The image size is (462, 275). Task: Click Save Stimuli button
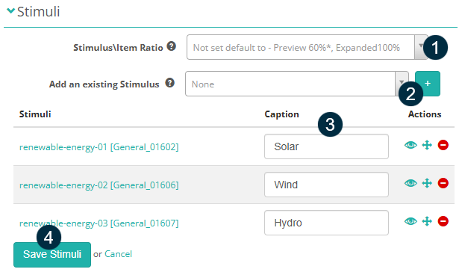[52, 255]
